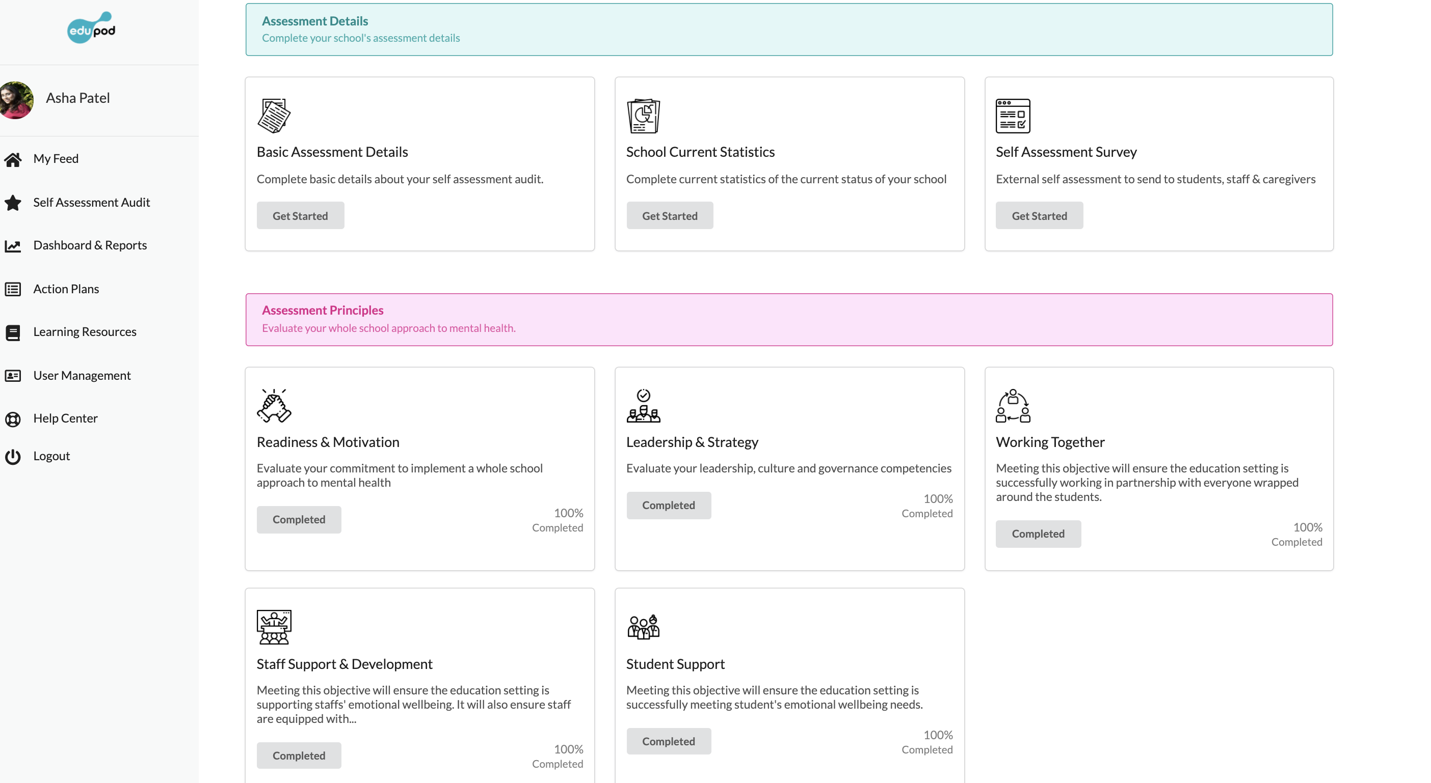Click the Readiness & Motivation assessment icon
This screenshot has width=1431, height=783.
click(x=273, y=404)
